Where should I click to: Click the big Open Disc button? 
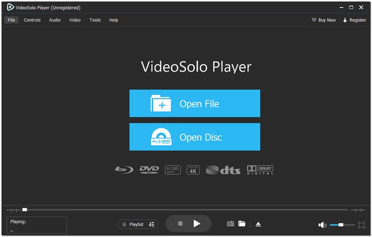[195, 137]
